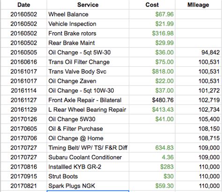Select empty cost cell for Oil & Filter Purchase
This screenshot has width=222, height=192.
click(x=152, y=129)
